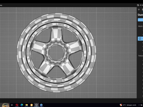Select the 3D Viewer cube taskbar icon
143x107 pixels.
[x=36, y=105]
